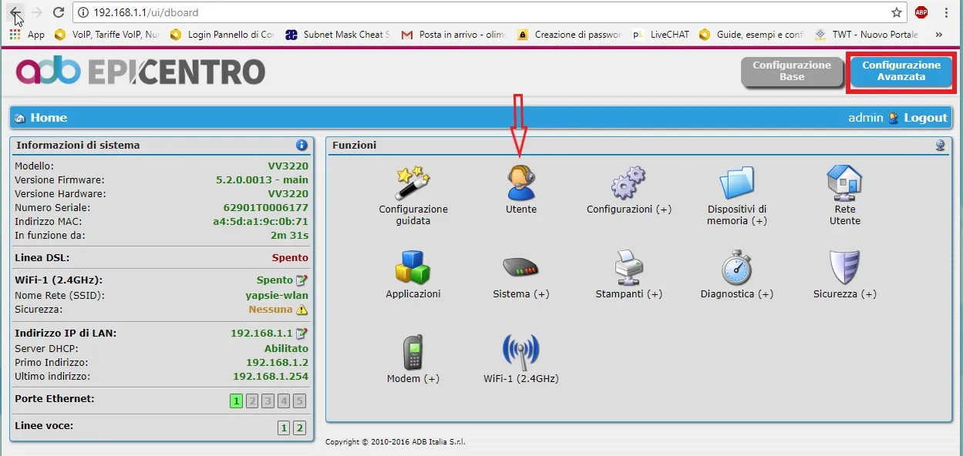The height and width of the screenshot is (456, 963).
Task: Click the Logout link
Action: tap(925, 118)
